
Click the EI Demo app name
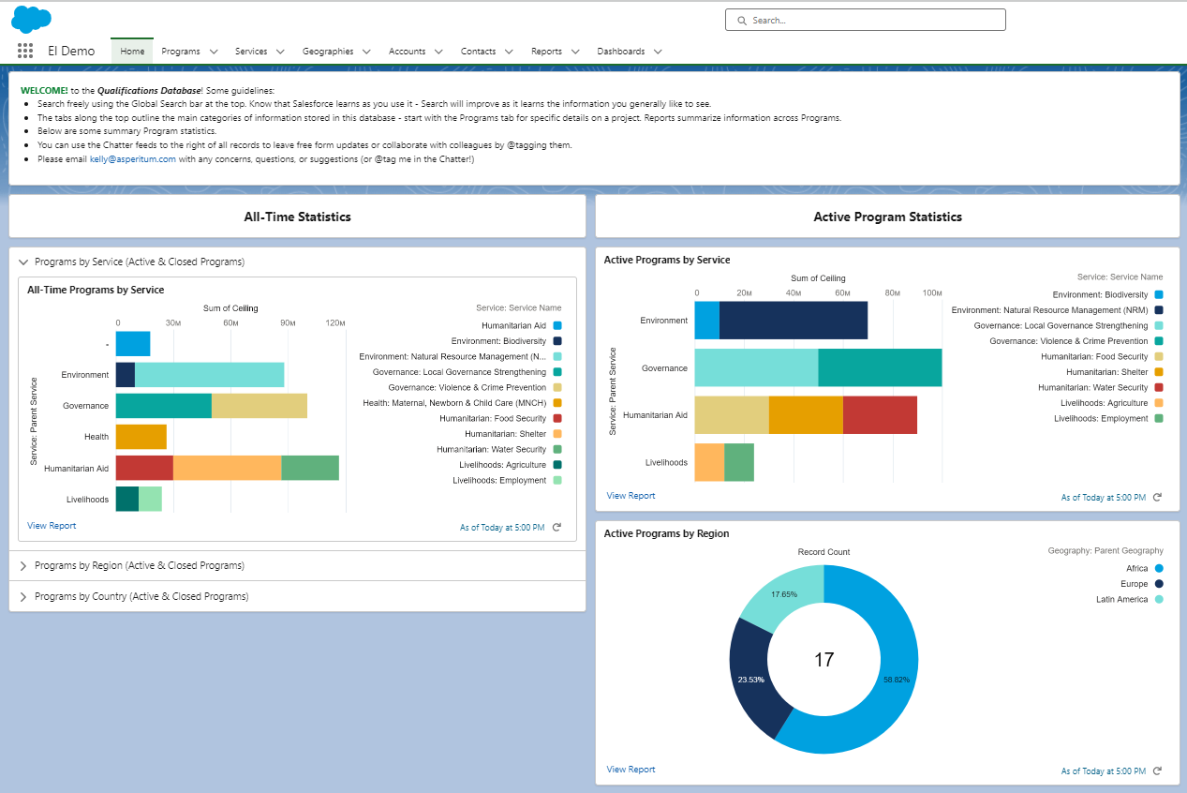(71, 52)
